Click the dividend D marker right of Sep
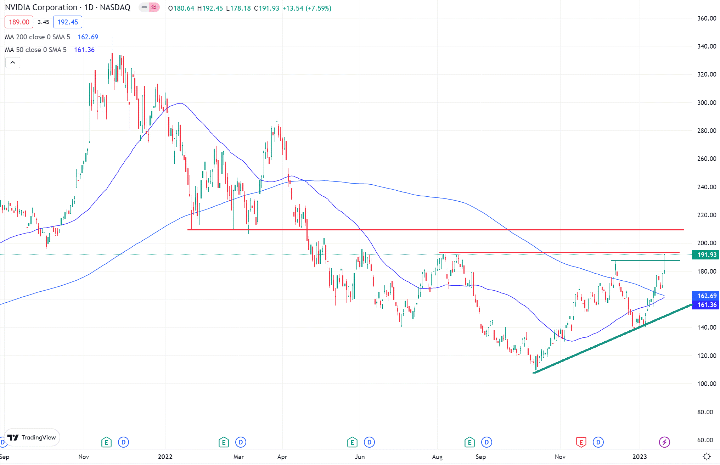This screenshot has width=720, height=465. [x=486, y=442]
